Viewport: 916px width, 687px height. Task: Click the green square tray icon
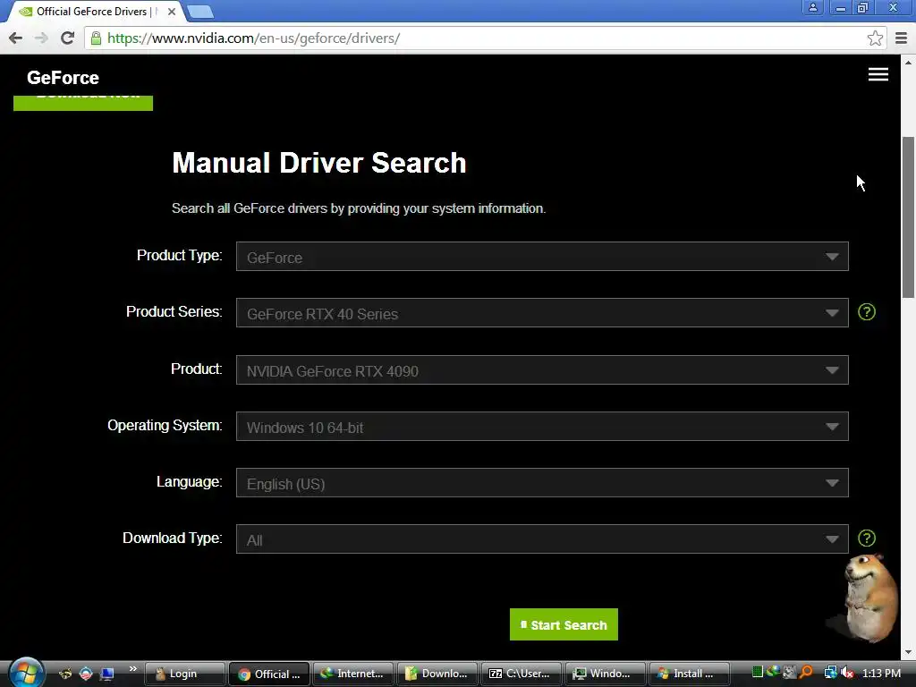click(758, 673)
